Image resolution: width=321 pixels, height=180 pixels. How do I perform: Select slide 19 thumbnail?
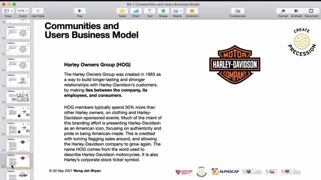pyautogui.click(x=18, y=113)
